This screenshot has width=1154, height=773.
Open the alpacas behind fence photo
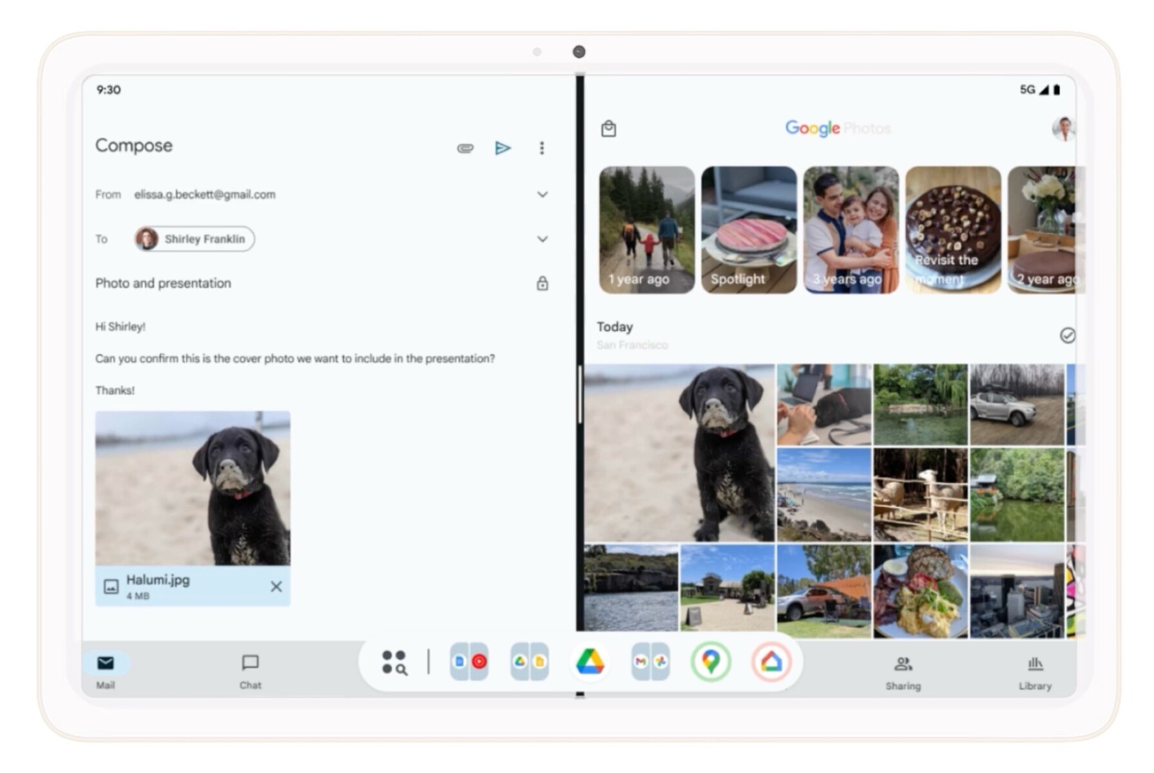[x=921, y=495]
